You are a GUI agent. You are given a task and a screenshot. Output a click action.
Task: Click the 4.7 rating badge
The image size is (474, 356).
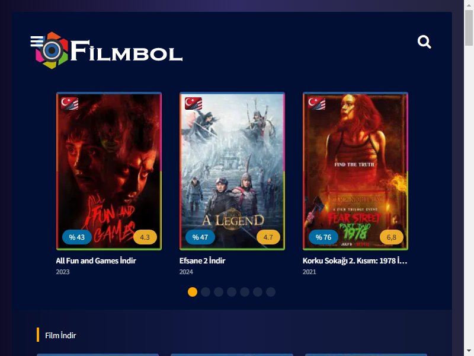268,237
